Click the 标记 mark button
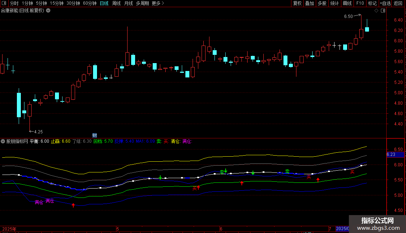The height and width of the screenshot is (233, 406). [x=372, y=3]
